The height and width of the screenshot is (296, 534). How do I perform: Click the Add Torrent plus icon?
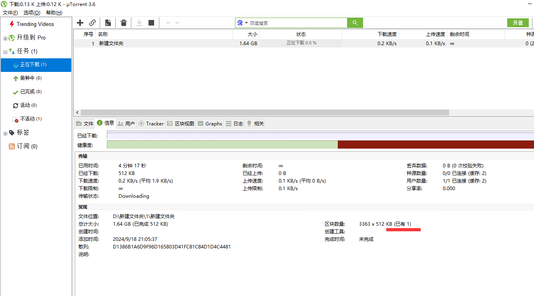(x=80, y=23)
